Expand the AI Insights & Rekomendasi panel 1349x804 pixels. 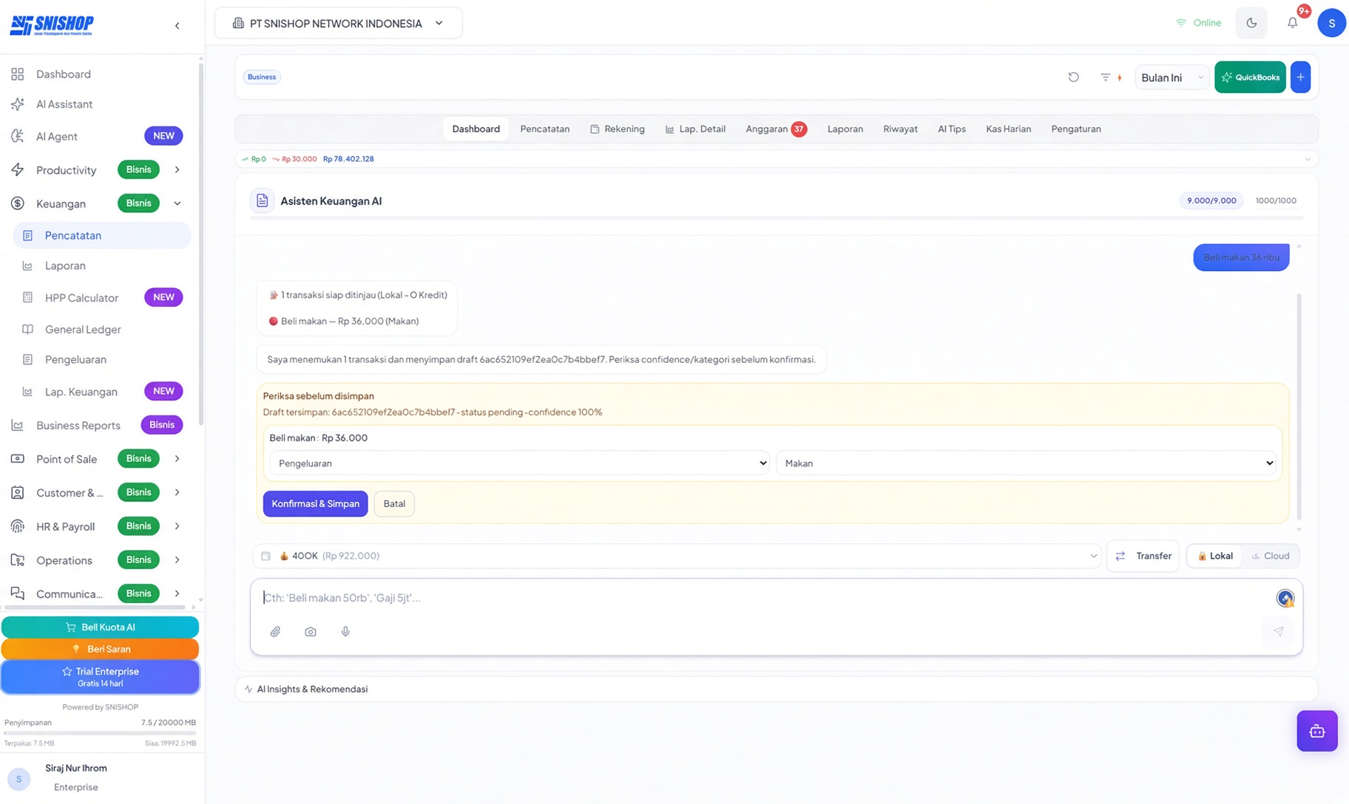tap(776, 689)
